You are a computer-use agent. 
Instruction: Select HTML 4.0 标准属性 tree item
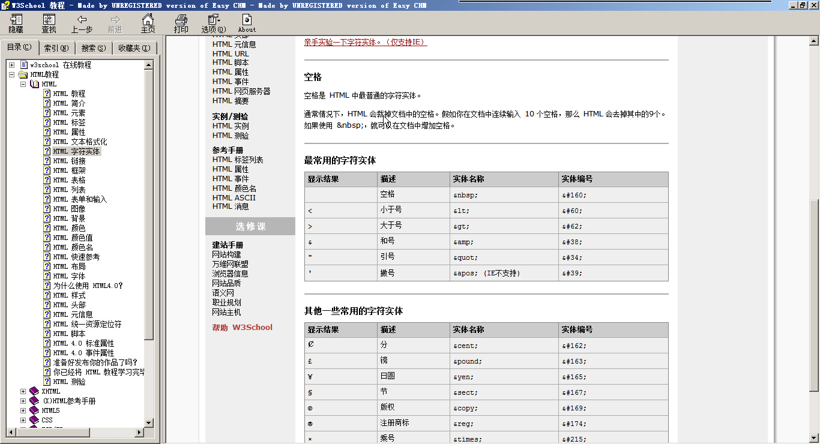[x=83, y=343]
